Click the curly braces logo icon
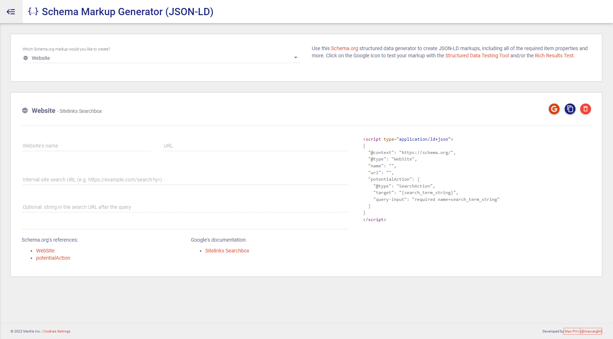 [x=33, y=12]
